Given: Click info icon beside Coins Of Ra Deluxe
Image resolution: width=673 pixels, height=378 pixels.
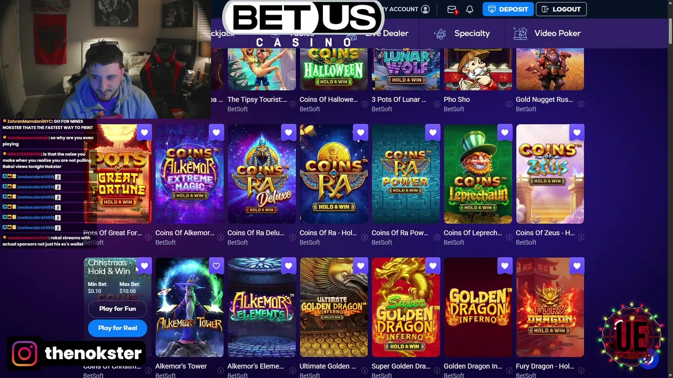Looking at the screenshot, I should click(x=293, y=237).
